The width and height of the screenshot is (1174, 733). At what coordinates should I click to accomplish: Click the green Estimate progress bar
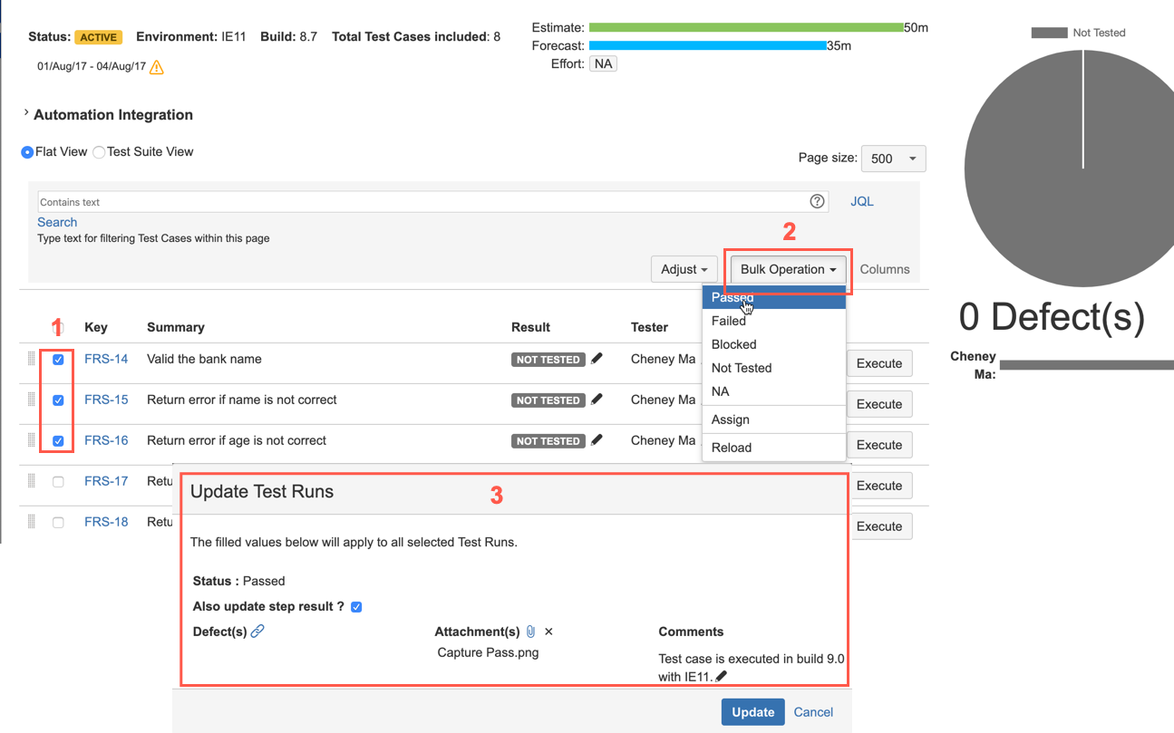746,27
